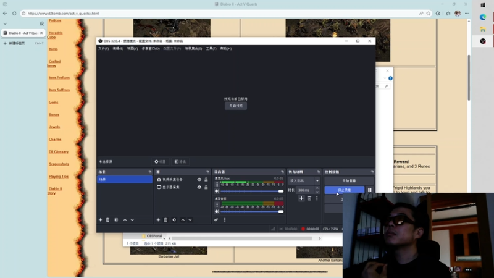
Task: Pop out the controls dock
Action: 372,172
